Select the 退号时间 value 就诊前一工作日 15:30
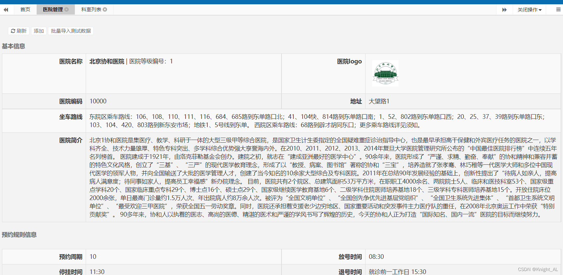Viewport: 563px width, 275px height. [x=397, y=272]
